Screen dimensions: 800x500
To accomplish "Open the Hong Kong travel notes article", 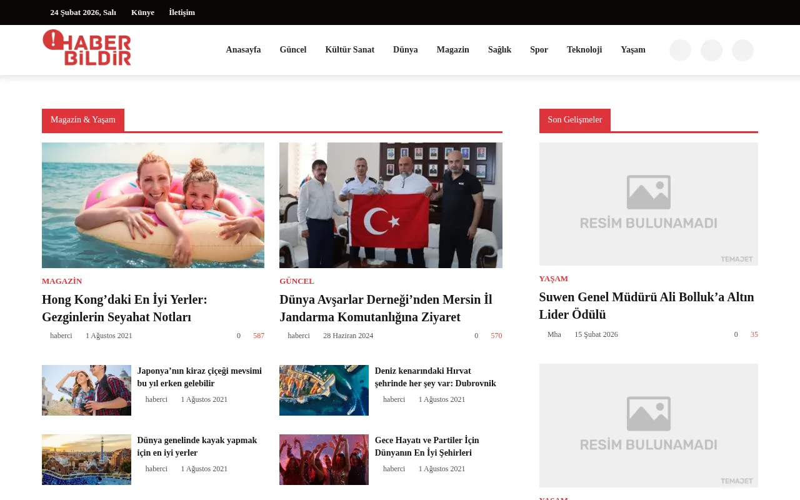I will click(124, 308).
